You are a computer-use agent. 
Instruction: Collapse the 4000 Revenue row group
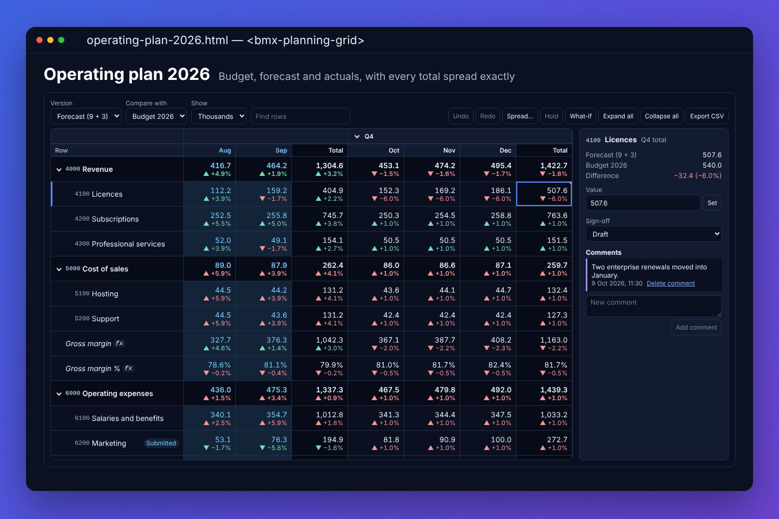pyautogui.click(x=59, y=170)
